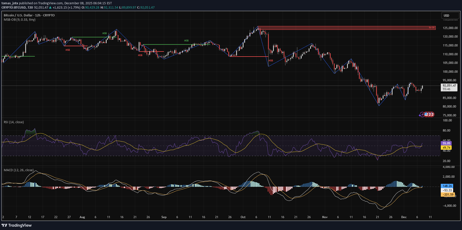Select the MACD (12, 26, close) legend
The width and height of the screenshot is (462, 230).
coord(18,170)
